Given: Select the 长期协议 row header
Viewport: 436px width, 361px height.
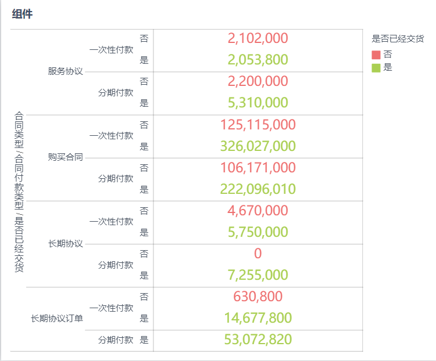Looking at the screenshot, I should 66,243.
